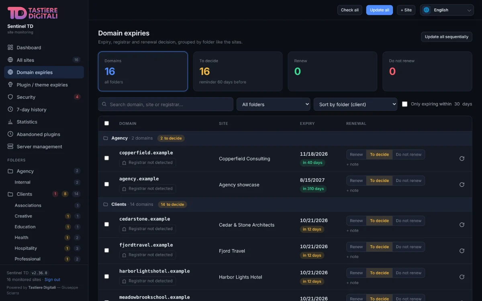
Task: Select the Do not renew summary card
Action: [x=427, y=71]
